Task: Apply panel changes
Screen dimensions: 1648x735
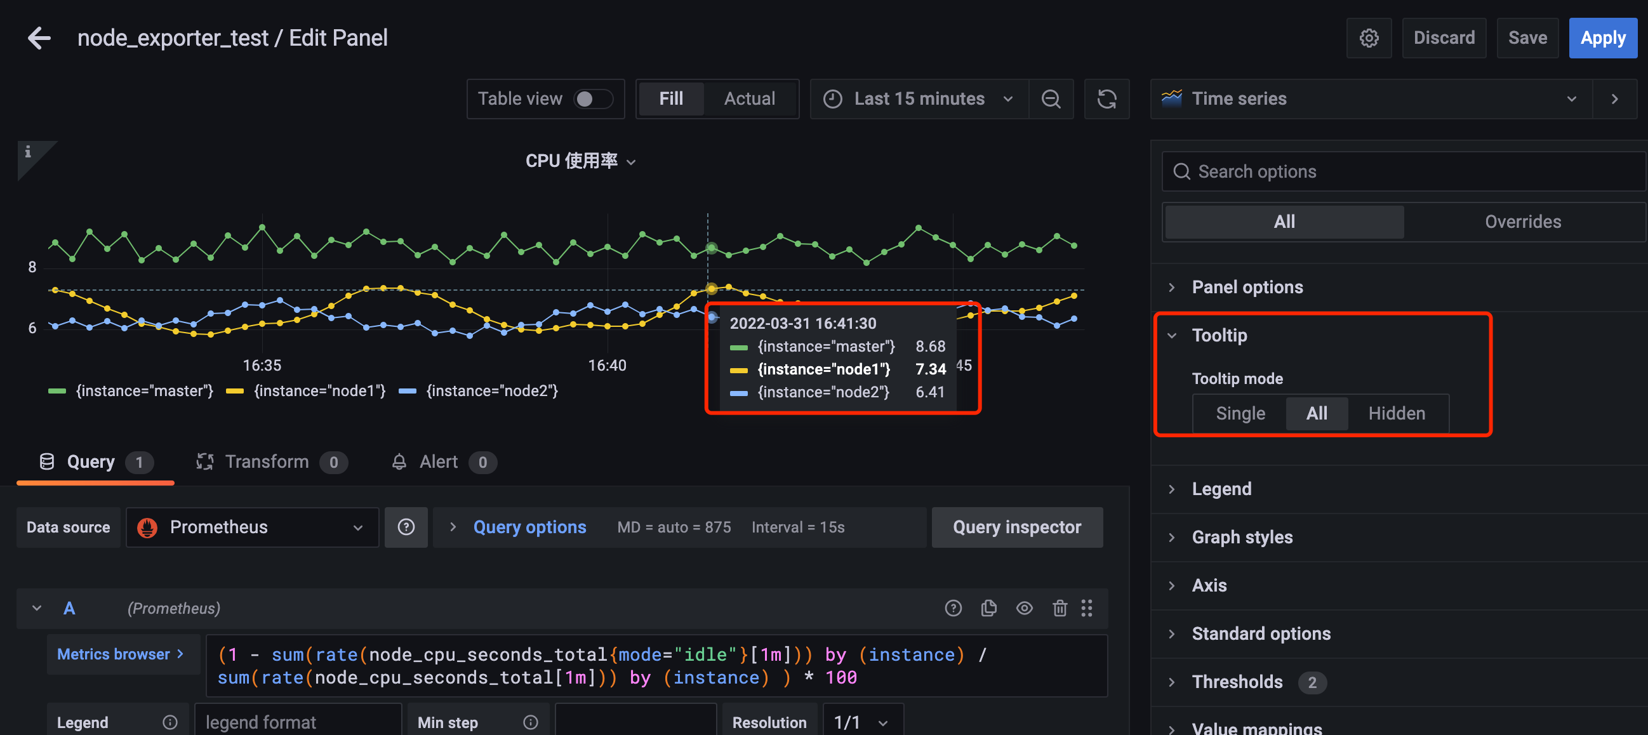Action: point(1603,37)
